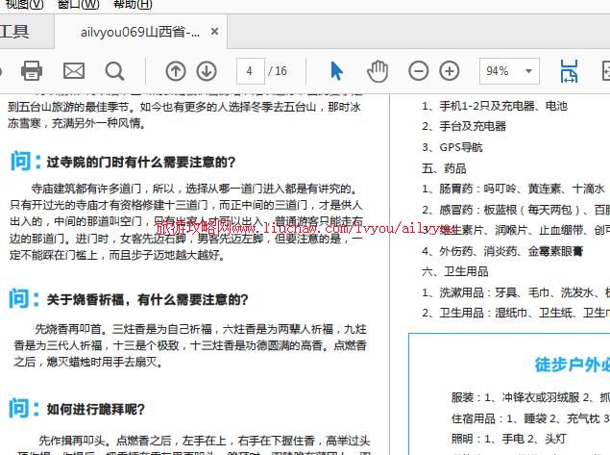610x455 pixels.
Task: Zoom in with the plus icon
Action: [x=450, y=70]
